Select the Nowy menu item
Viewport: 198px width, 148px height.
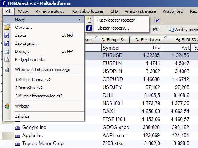coord(43,19)
